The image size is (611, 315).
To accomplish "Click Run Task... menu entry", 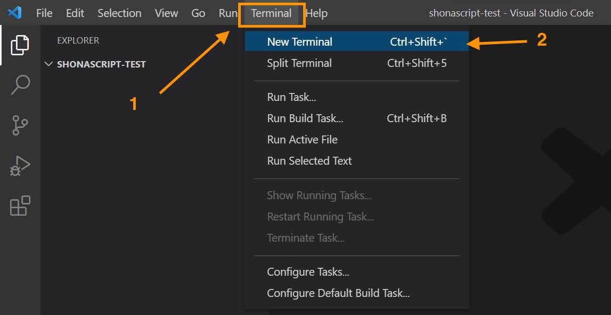I will tap(291, 97).
